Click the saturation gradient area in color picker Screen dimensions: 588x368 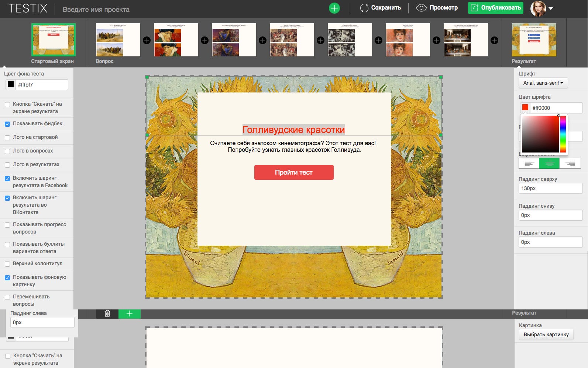pyautogui.click(x=540, y=134)
